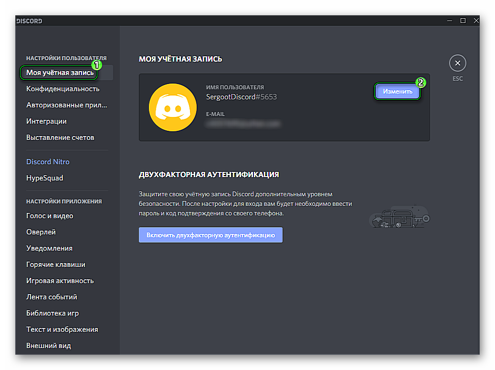
Task: Click the Имя пользователя label
Action: (235, 87)
